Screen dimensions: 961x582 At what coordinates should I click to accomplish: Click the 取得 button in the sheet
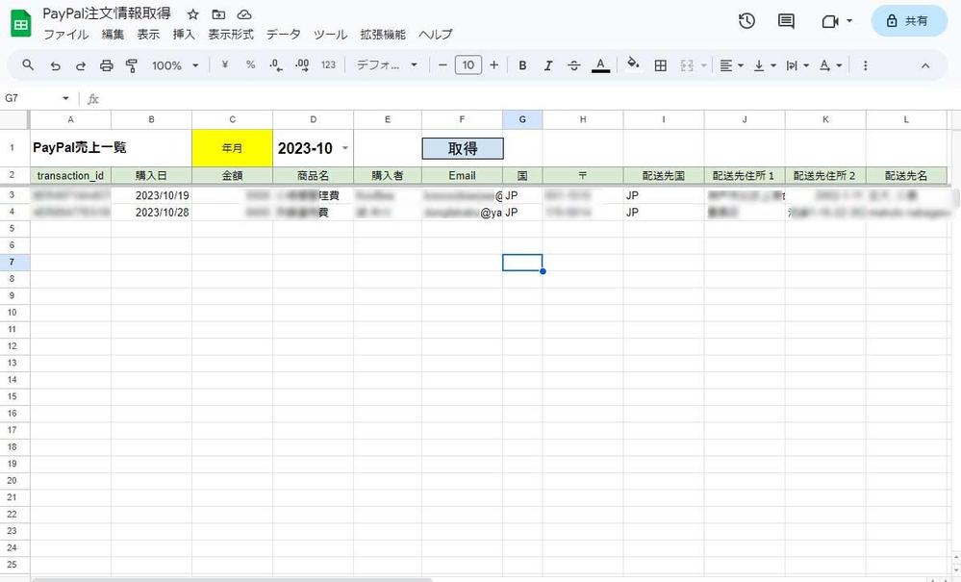pos(463,148)
